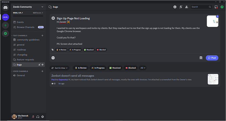Create a voice channel with plus icon
The height and width of the screenshot is (121, 226).
(x=42, y=71)
